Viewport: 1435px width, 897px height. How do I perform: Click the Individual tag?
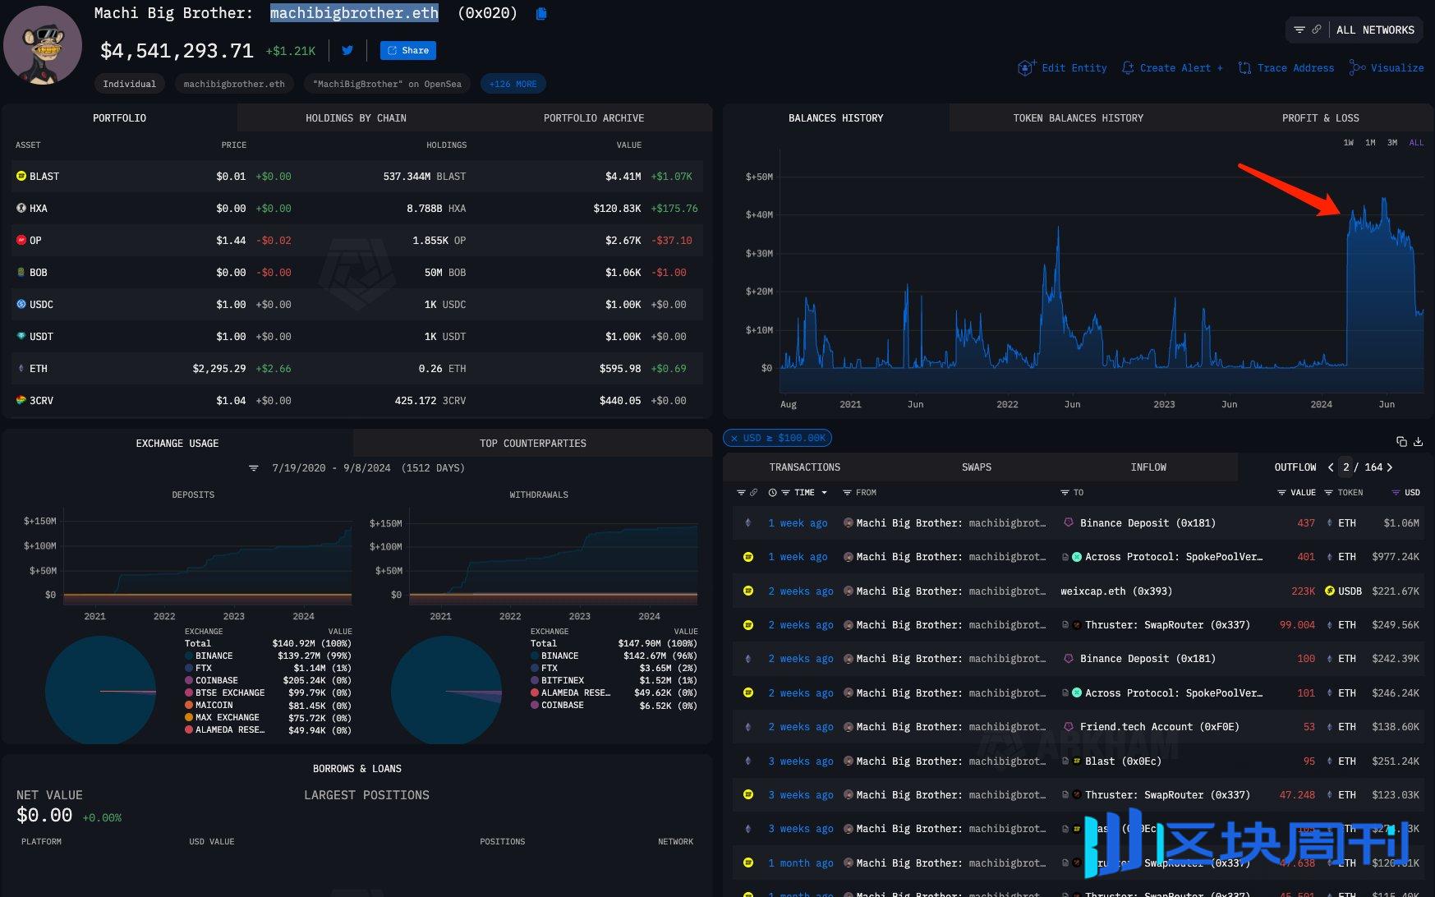[129, 84]
